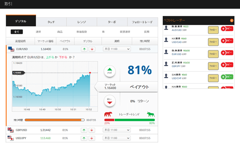The width and height of the screenshot is (240, 145).
Task: Click the 1.31442 market price
Action: pos(45,130)
